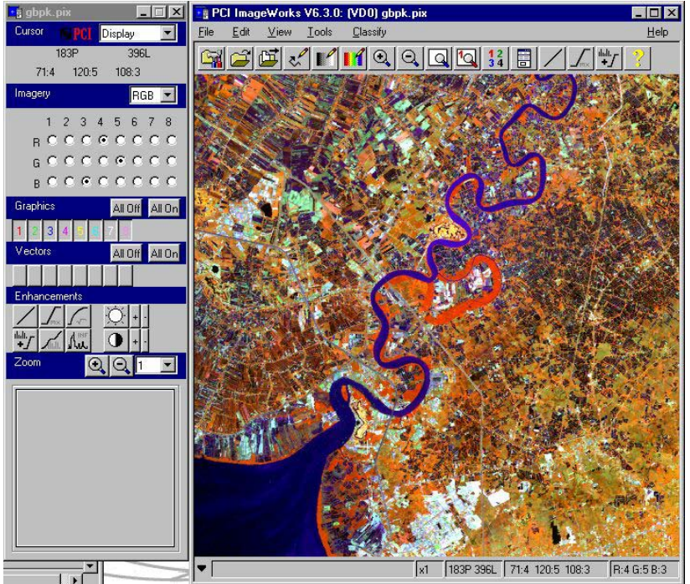
Task: Open the Tools menu
Action: (319, 32)
